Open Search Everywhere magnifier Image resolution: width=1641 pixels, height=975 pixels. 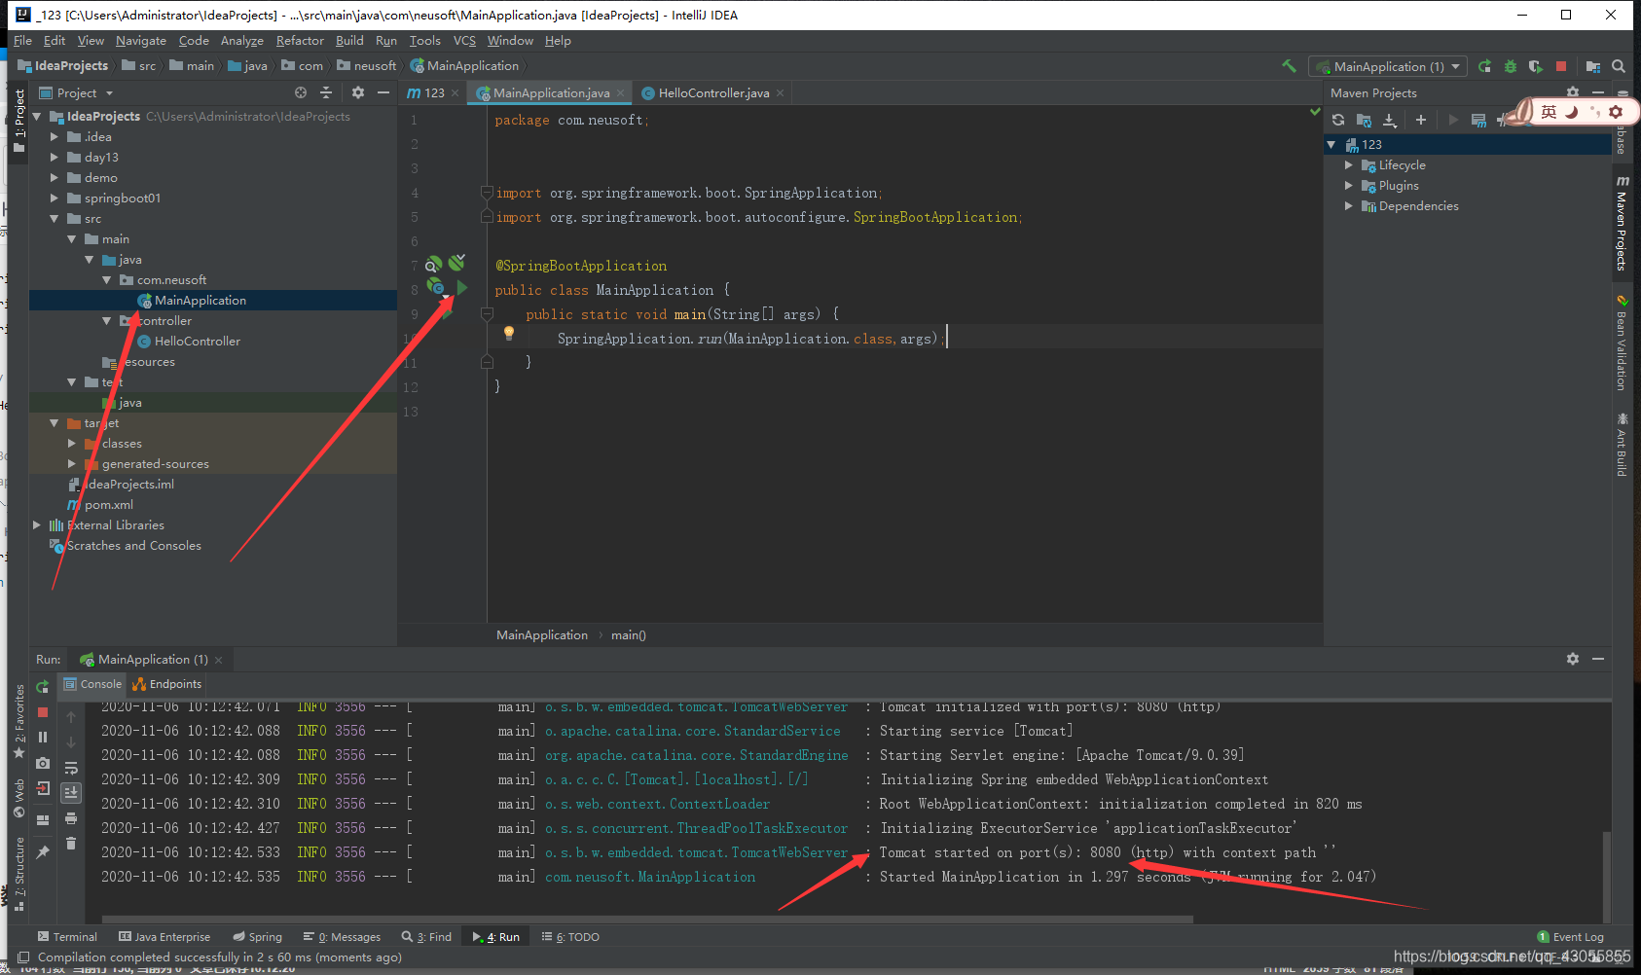(1619, 66)
